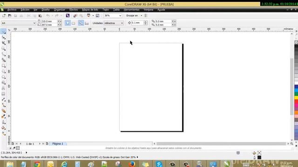Open the Application launcher icon
This screenshot has height=167, width=298.
[88, 15]
